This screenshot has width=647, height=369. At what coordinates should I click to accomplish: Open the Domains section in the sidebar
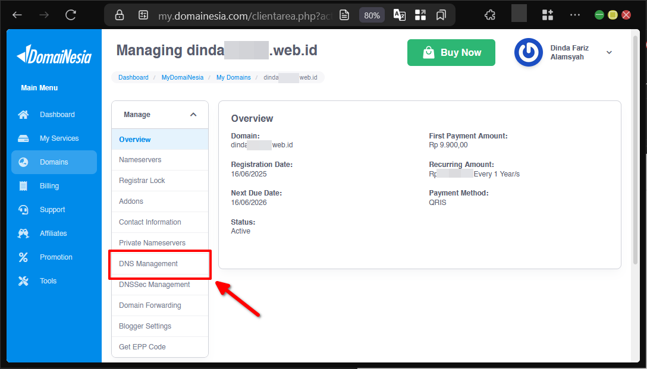click(54, 162)
